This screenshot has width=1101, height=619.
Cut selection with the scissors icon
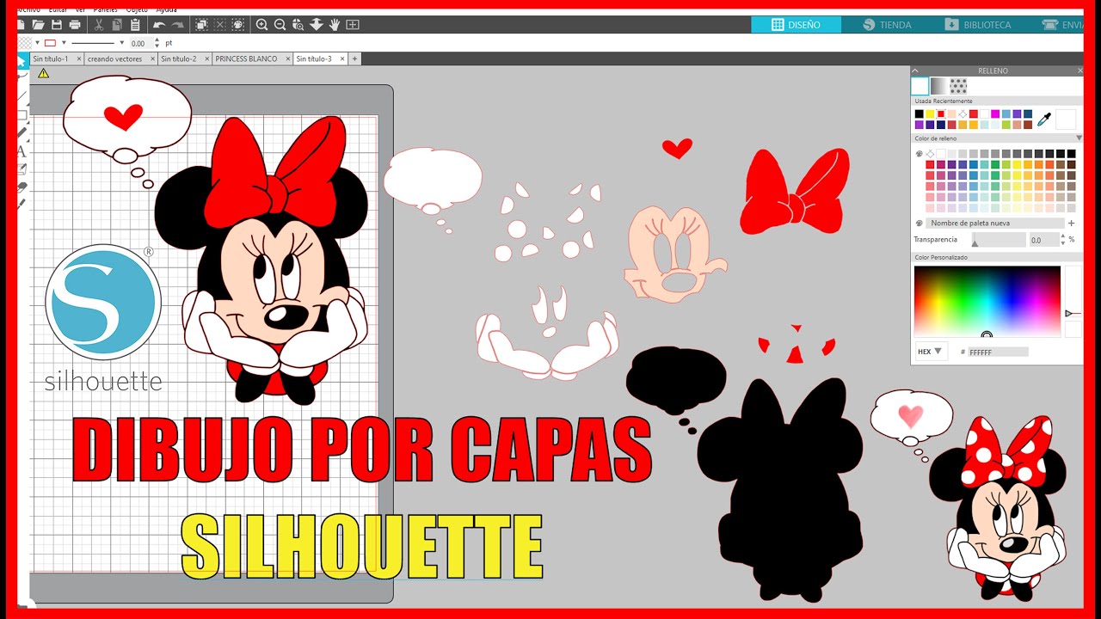tap(99, 25)
